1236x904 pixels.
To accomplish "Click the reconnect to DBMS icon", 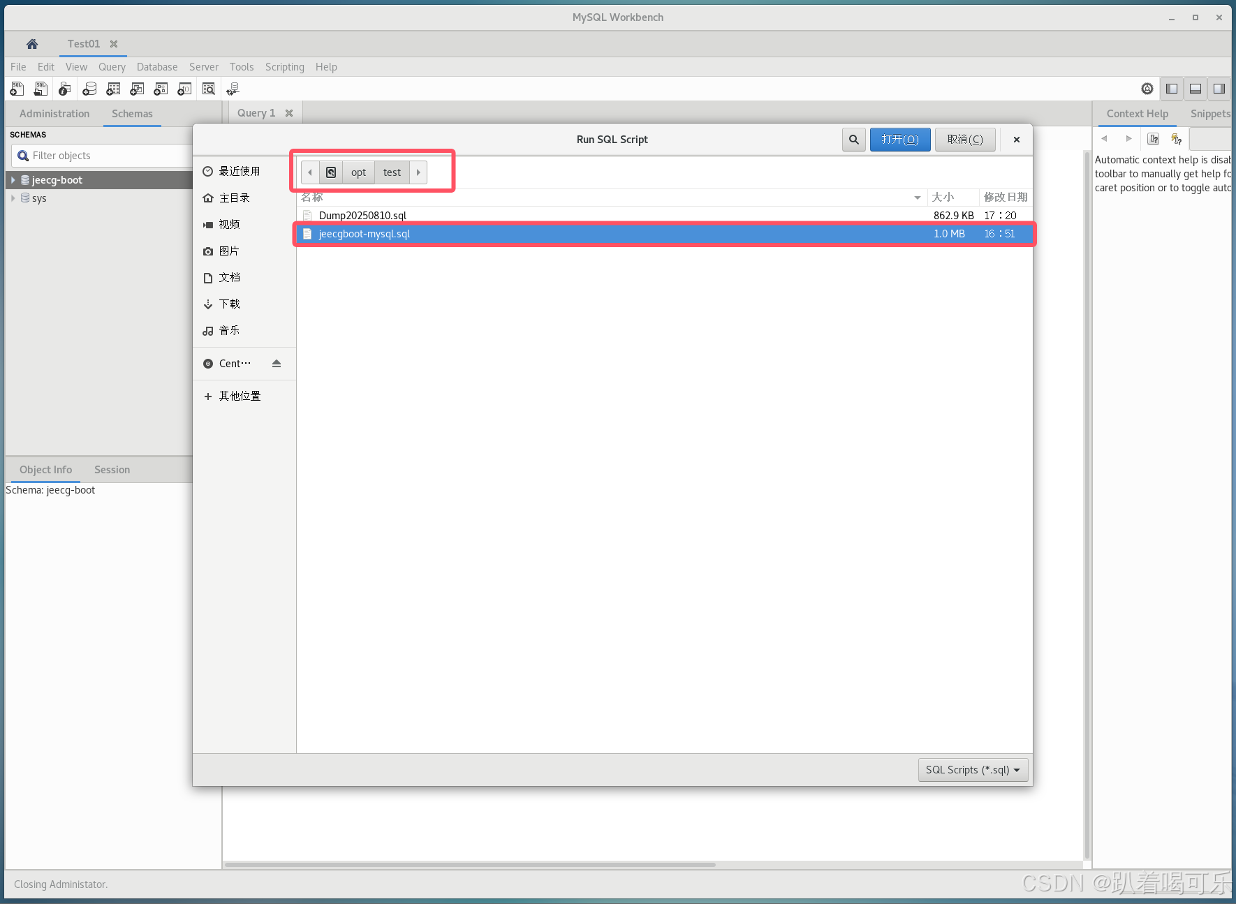I will coord(233,89).
